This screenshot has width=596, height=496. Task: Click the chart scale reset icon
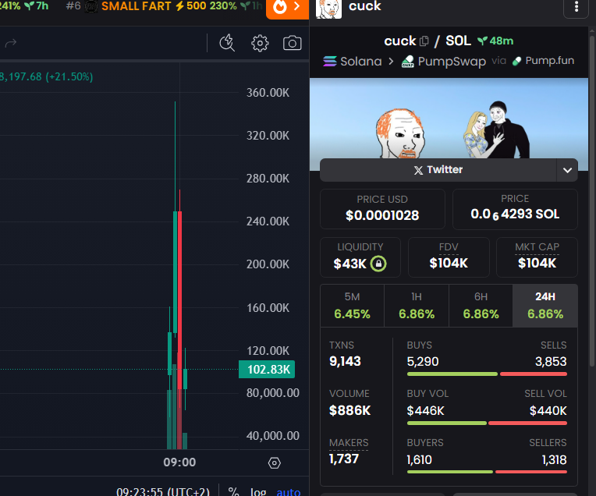pyautogui.click(x=275, y=463)
